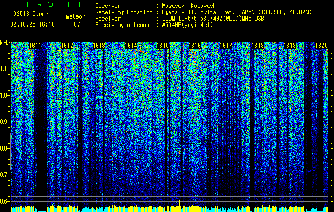Click the date stamp 02.10.25 16:10
The height and width of the screenshot is (212, 334).
(32, 24)
